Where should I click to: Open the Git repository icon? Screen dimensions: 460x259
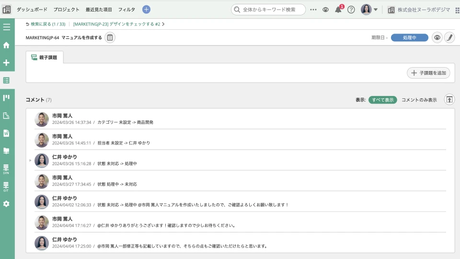[6, 187]
